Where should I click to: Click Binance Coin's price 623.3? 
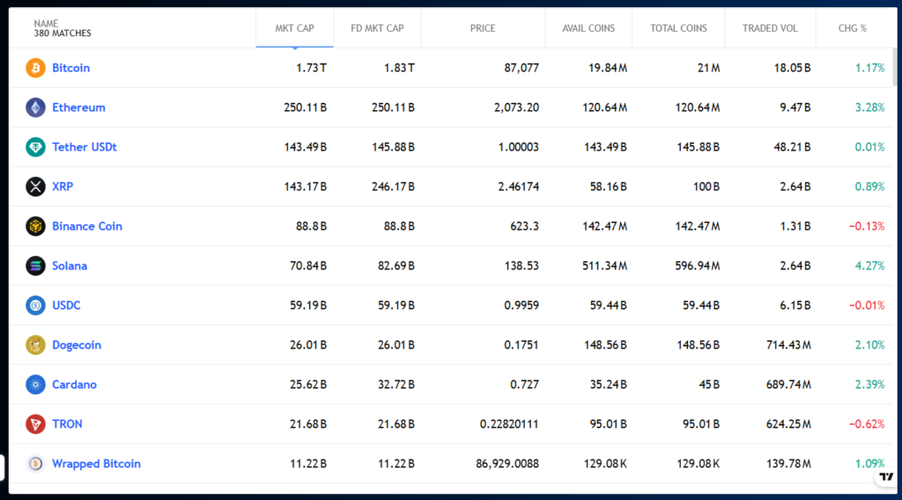pos(525,226)
